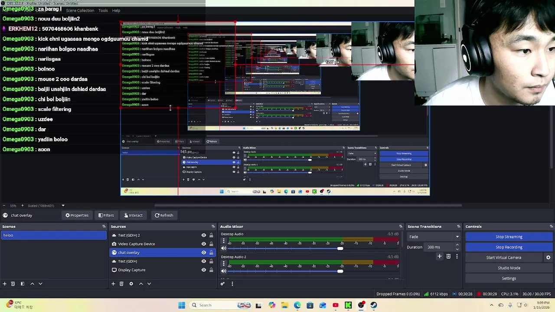This screenshot has height=312, width=555.
Task: Mute Desktop Audio 2 speaker icon
Action: (x=224, y=271)
